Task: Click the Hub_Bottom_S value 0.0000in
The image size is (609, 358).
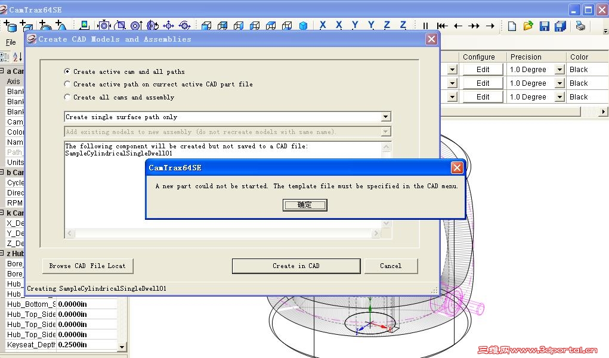Action: tap(86, 304)
